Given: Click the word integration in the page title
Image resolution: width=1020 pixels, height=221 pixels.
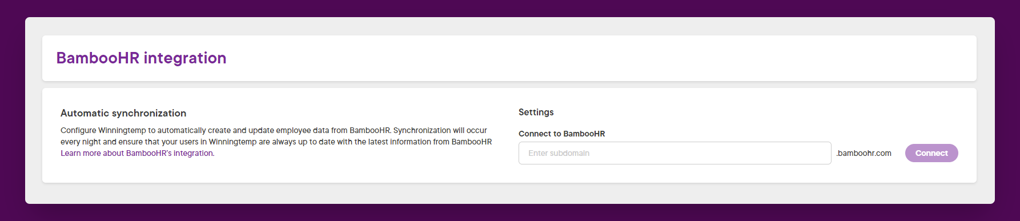Looking at the screenshot, I should coord(185,58).
